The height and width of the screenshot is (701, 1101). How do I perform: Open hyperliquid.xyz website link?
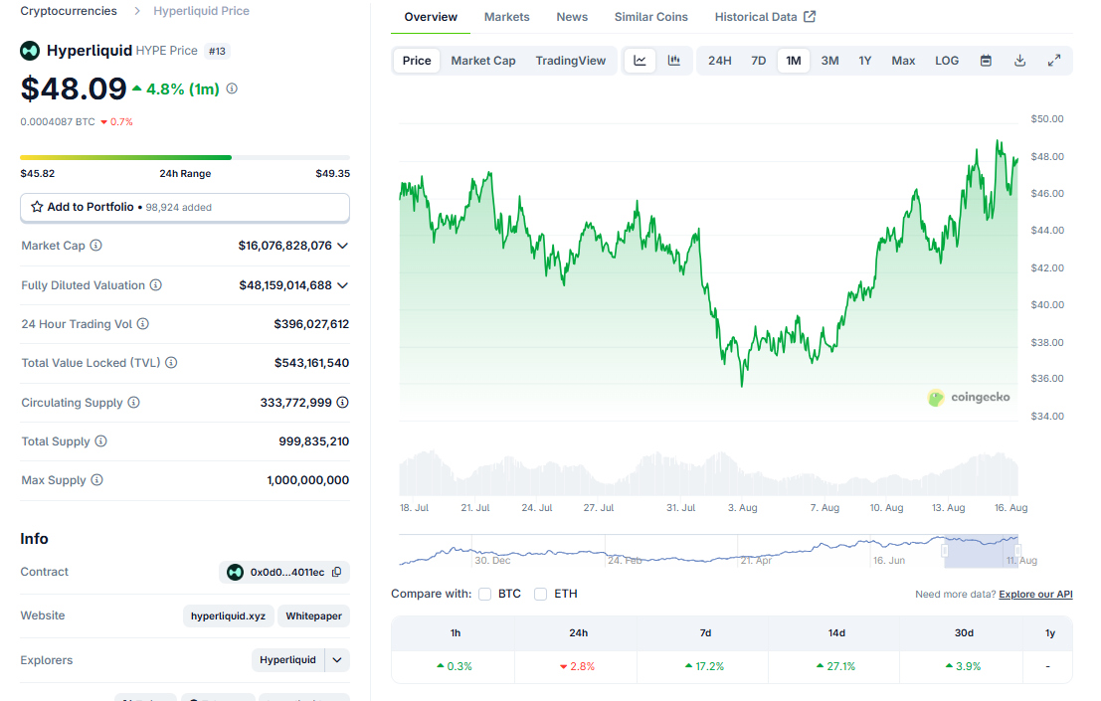click(x=228, y=616)
